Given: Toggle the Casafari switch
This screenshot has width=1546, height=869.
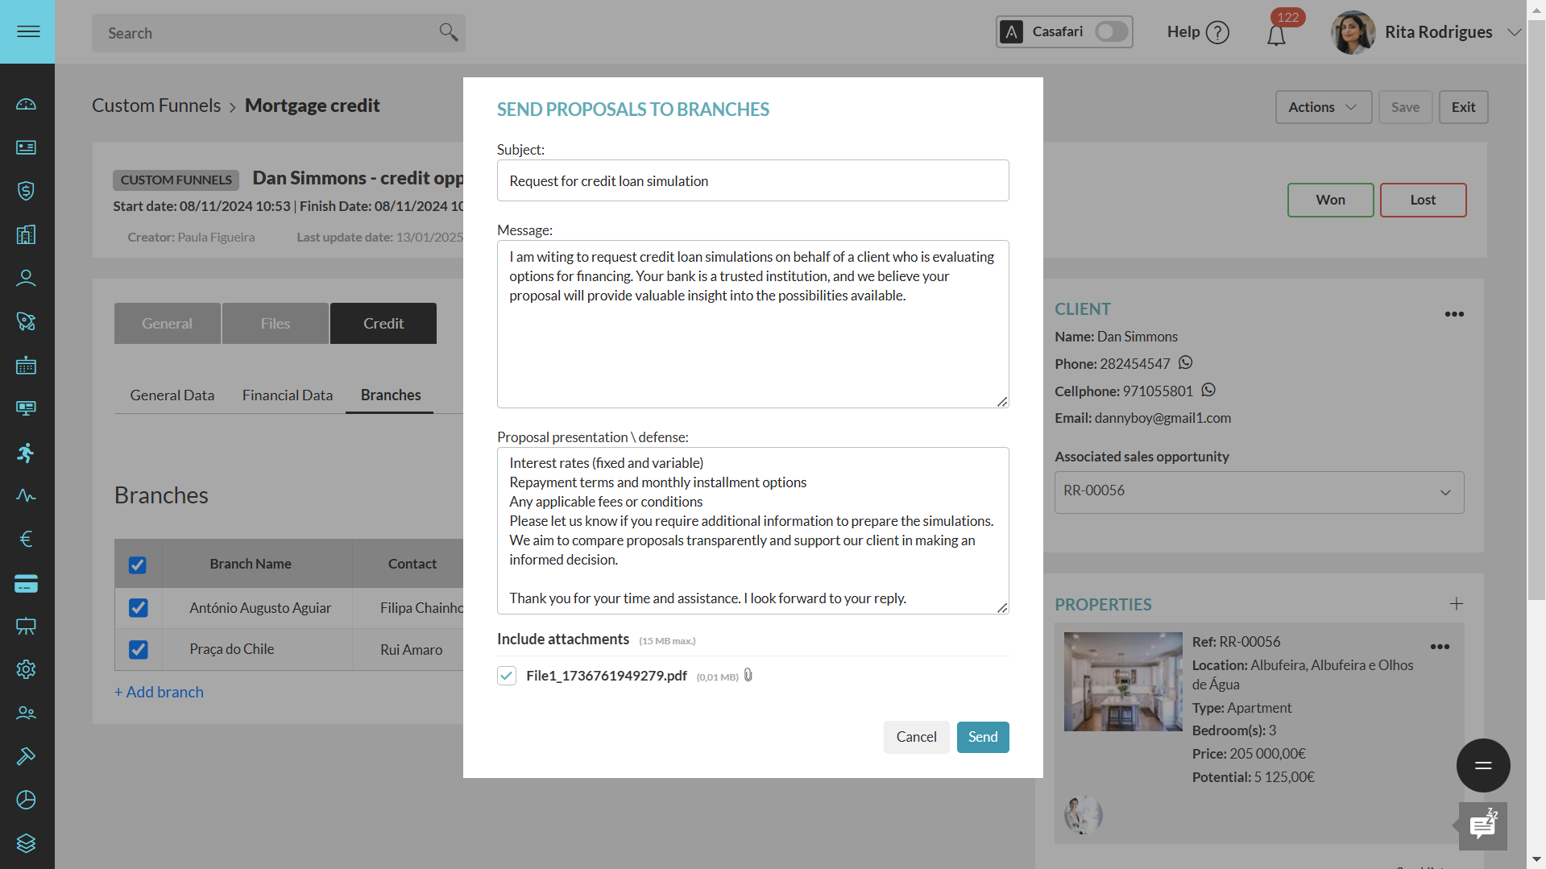Looking at the screenshot, I should [1111, 31].
